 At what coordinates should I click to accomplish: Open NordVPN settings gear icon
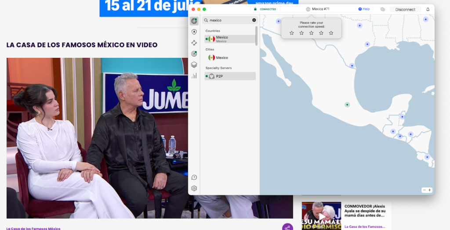click(194, 188)
